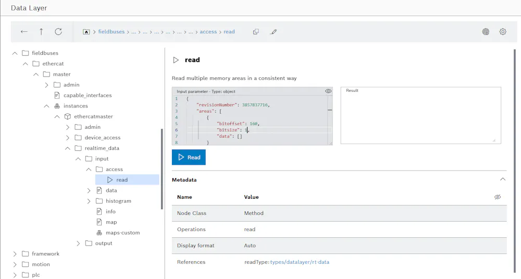Refresh the Data Layer tree
Viewport: 521px width, 279px height.
point(58,32)
